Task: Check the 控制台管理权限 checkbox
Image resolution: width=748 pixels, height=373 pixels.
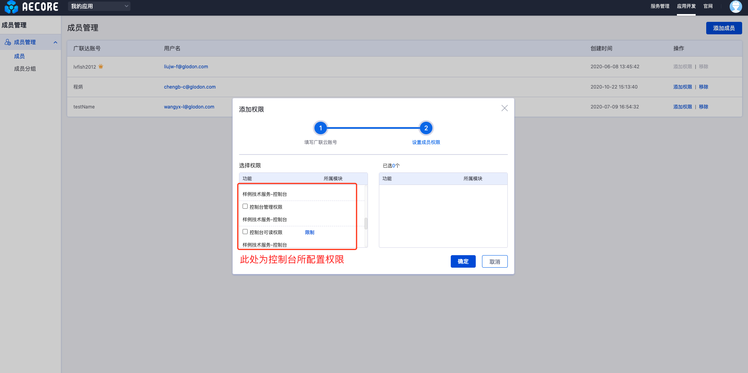Action: [245, 206]
